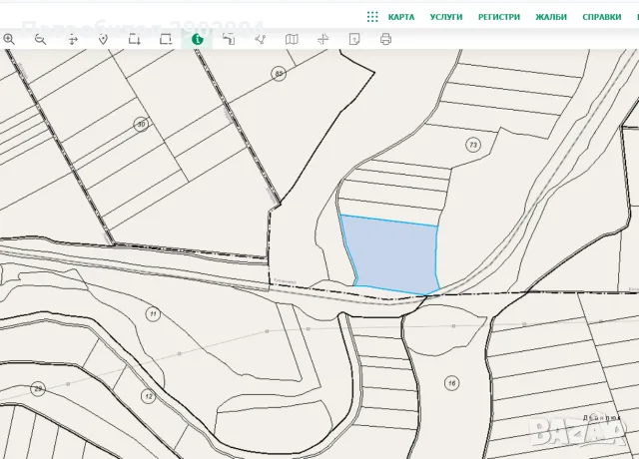Open the document export note icon
639x459 pixels.
pos(354,39)
